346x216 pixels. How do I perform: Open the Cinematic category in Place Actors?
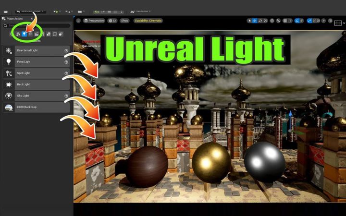tap(37, 34)
